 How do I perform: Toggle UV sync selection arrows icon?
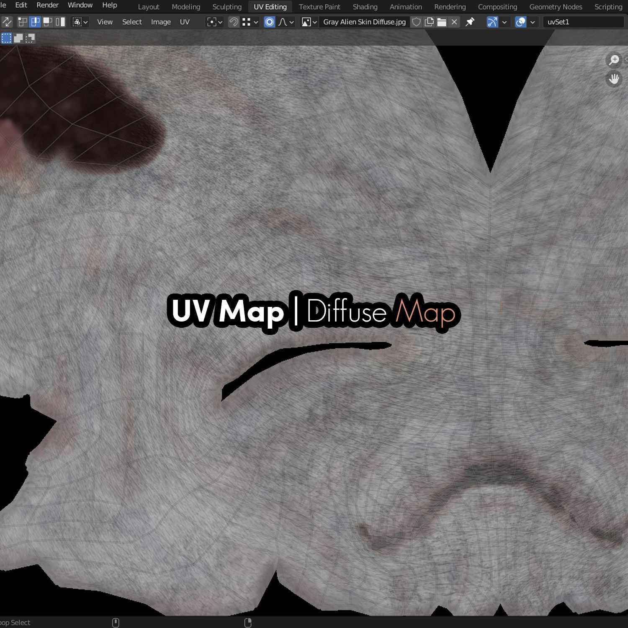pyautogui.click(x=7, y=22)
